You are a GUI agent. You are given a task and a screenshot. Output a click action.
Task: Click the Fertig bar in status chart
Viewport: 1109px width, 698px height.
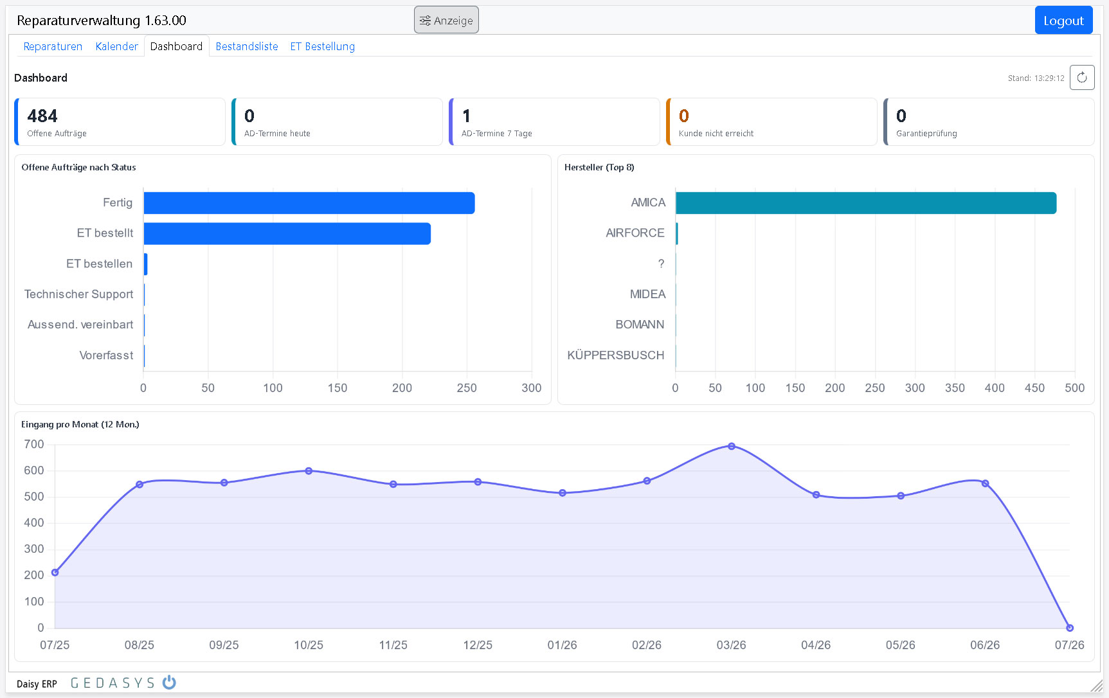point(309,203)
